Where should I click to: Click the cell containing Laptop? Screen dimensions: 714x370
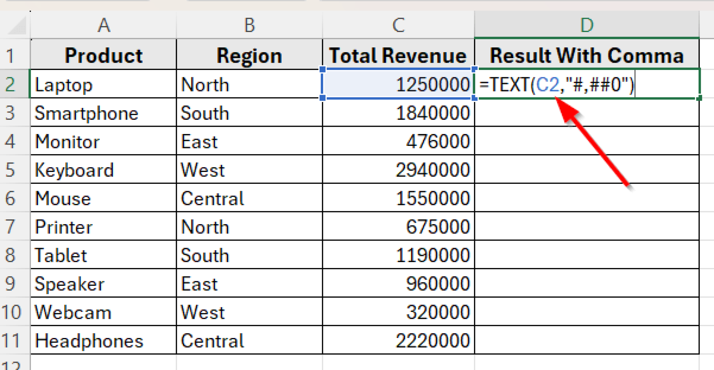point(104,84)
